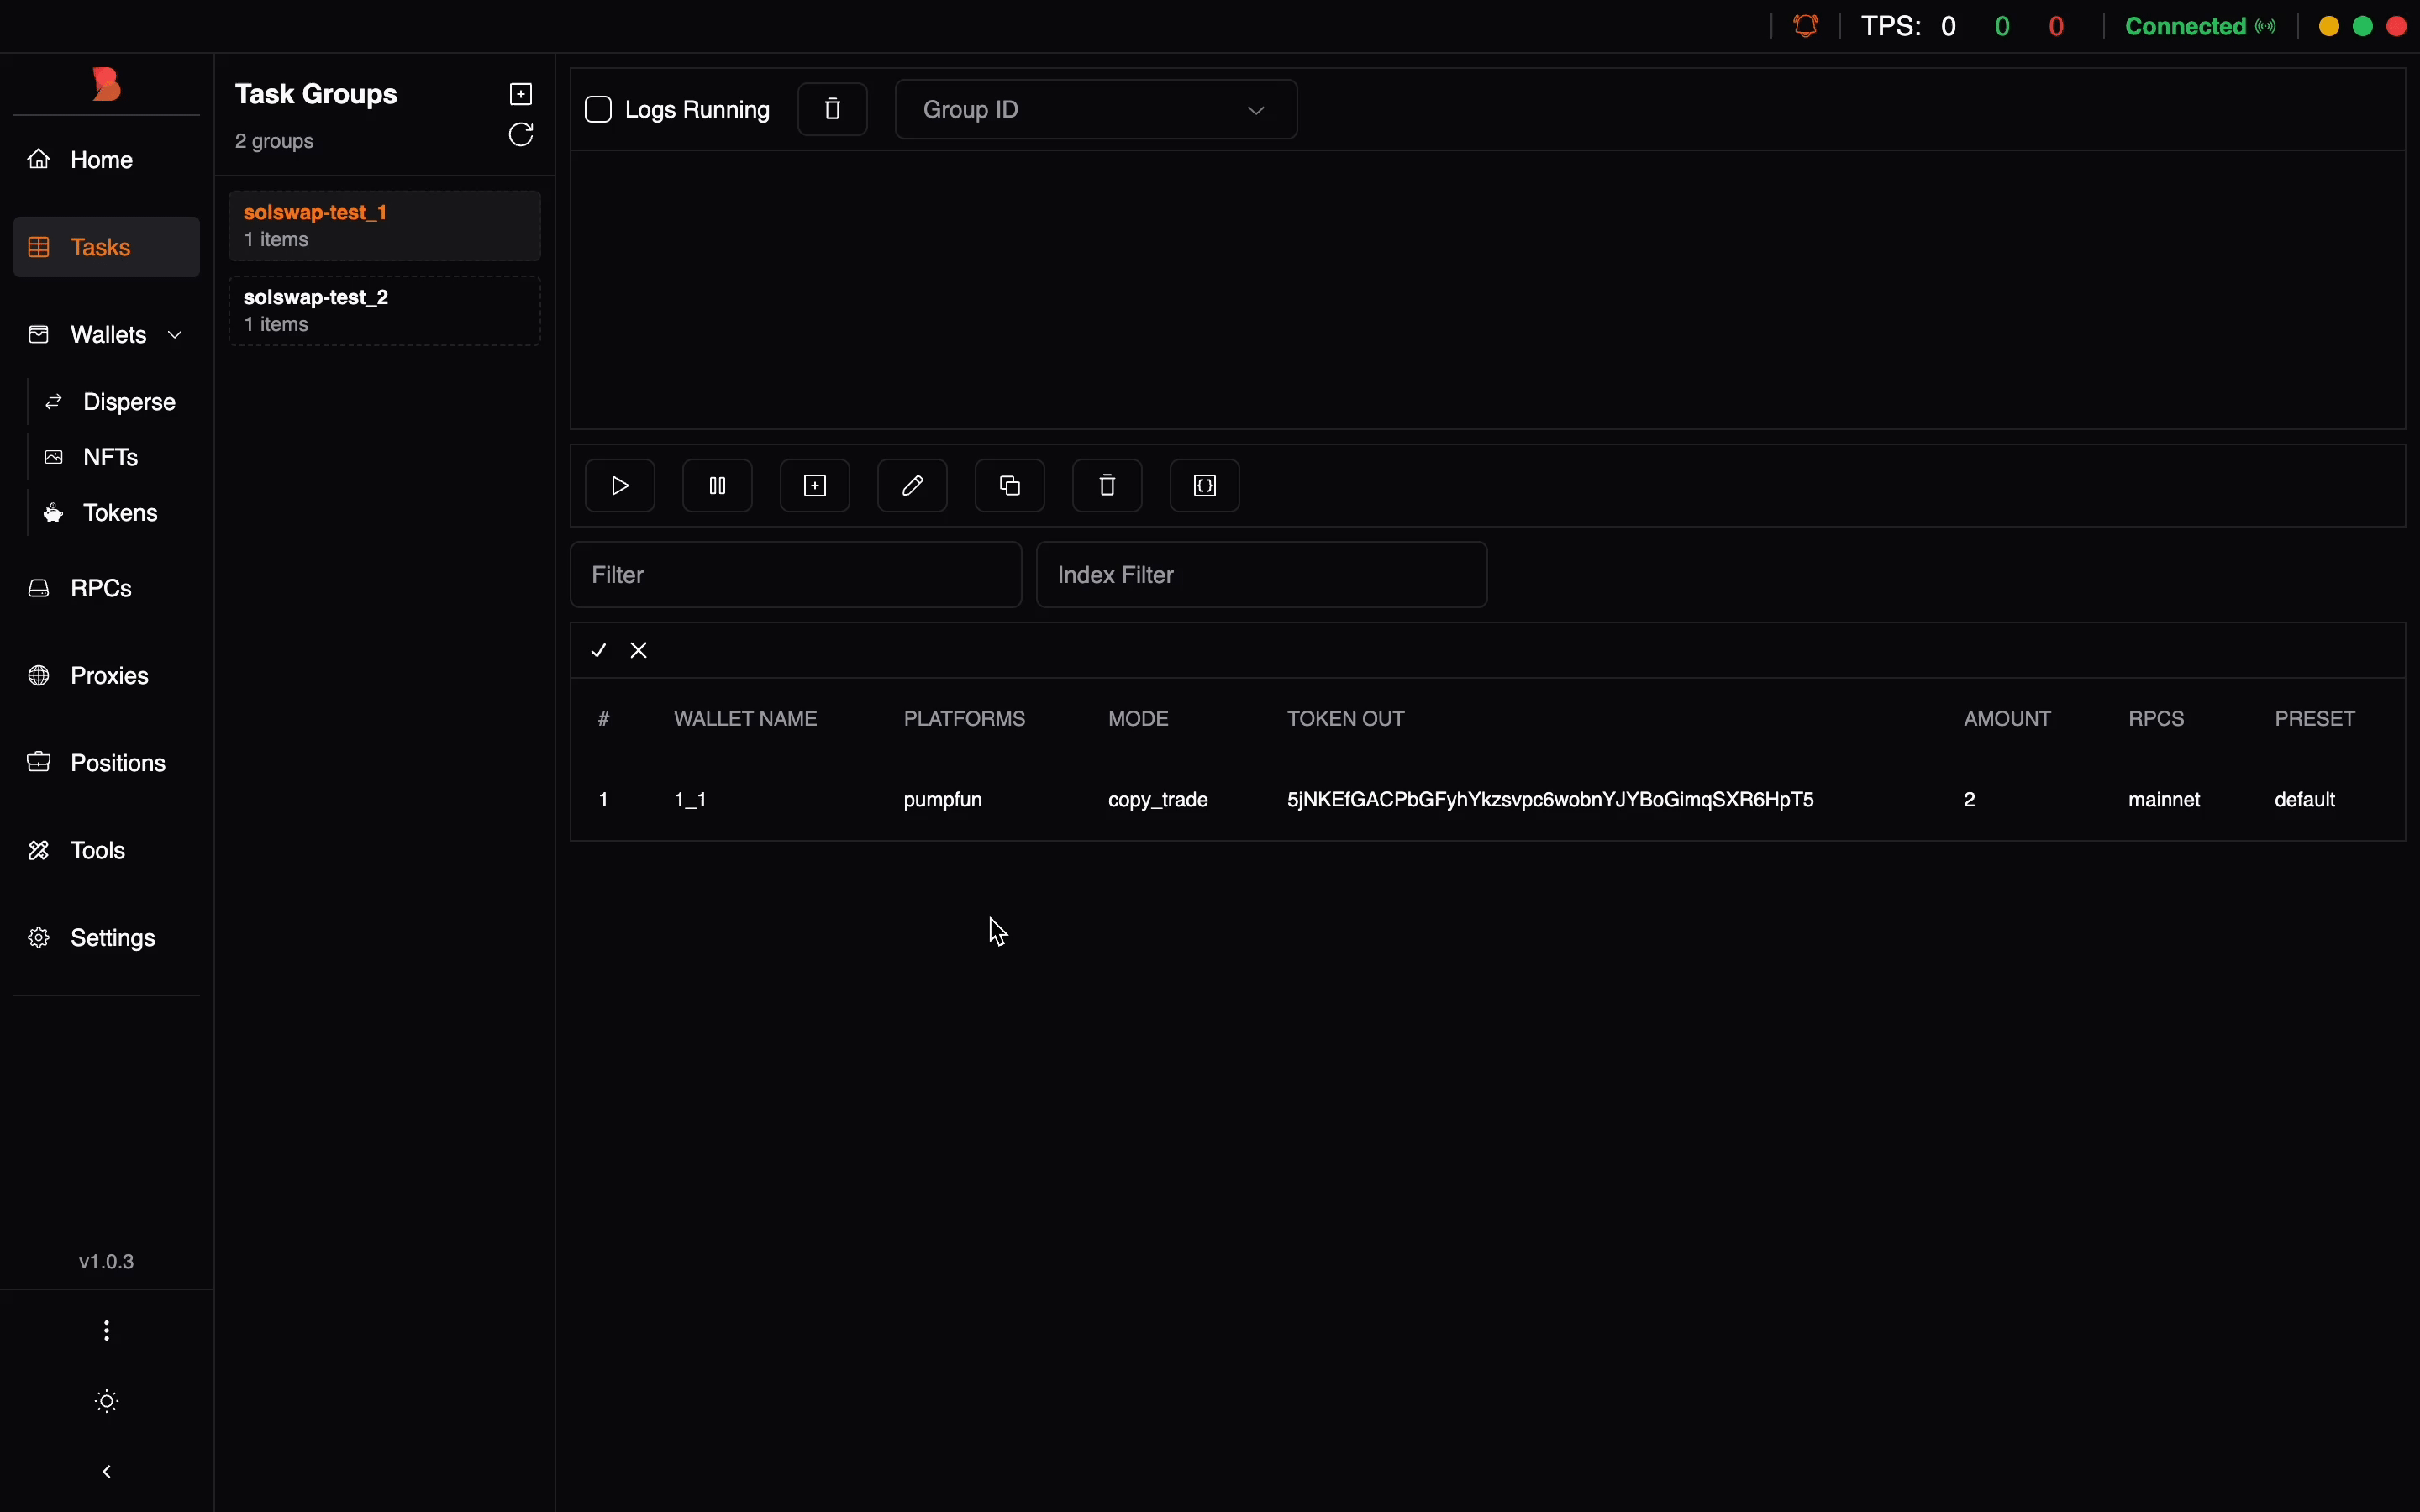Collapse sidebar with left arrow
This screenshot has width=2420, height=1512.
click(107, 1472)
